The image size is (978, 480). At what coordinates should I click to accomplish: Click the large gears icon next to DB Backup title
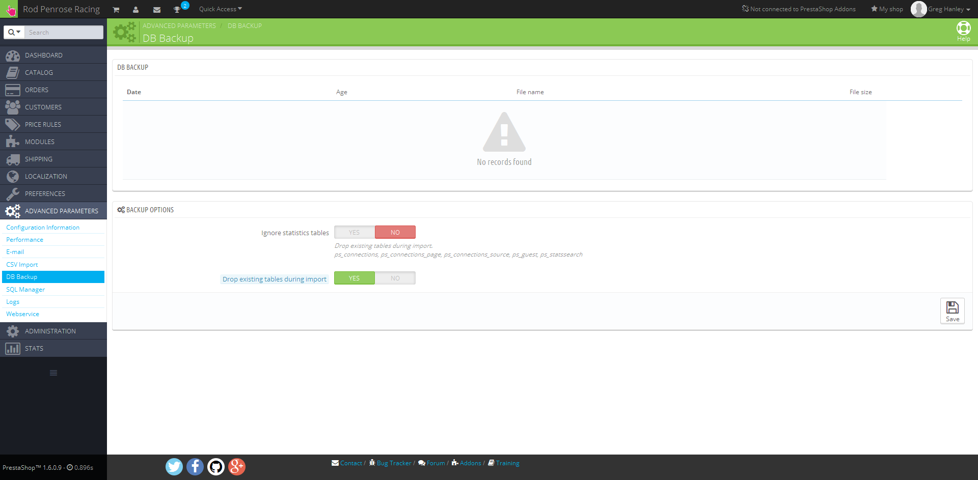point(125,32)
